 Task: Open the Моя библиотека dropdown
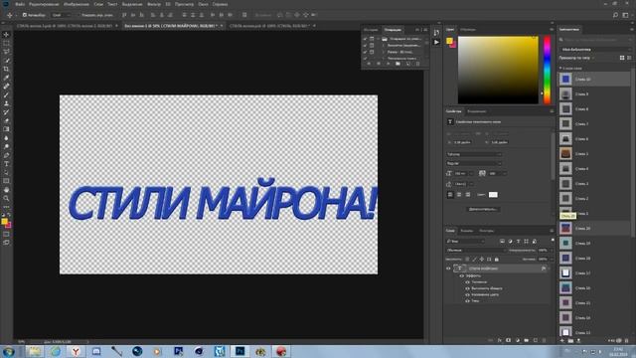click(x=595, y=49)
